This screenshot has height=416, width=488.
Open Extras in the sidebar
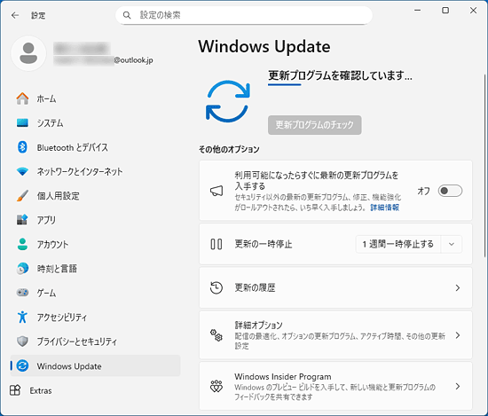click(31, 390)
